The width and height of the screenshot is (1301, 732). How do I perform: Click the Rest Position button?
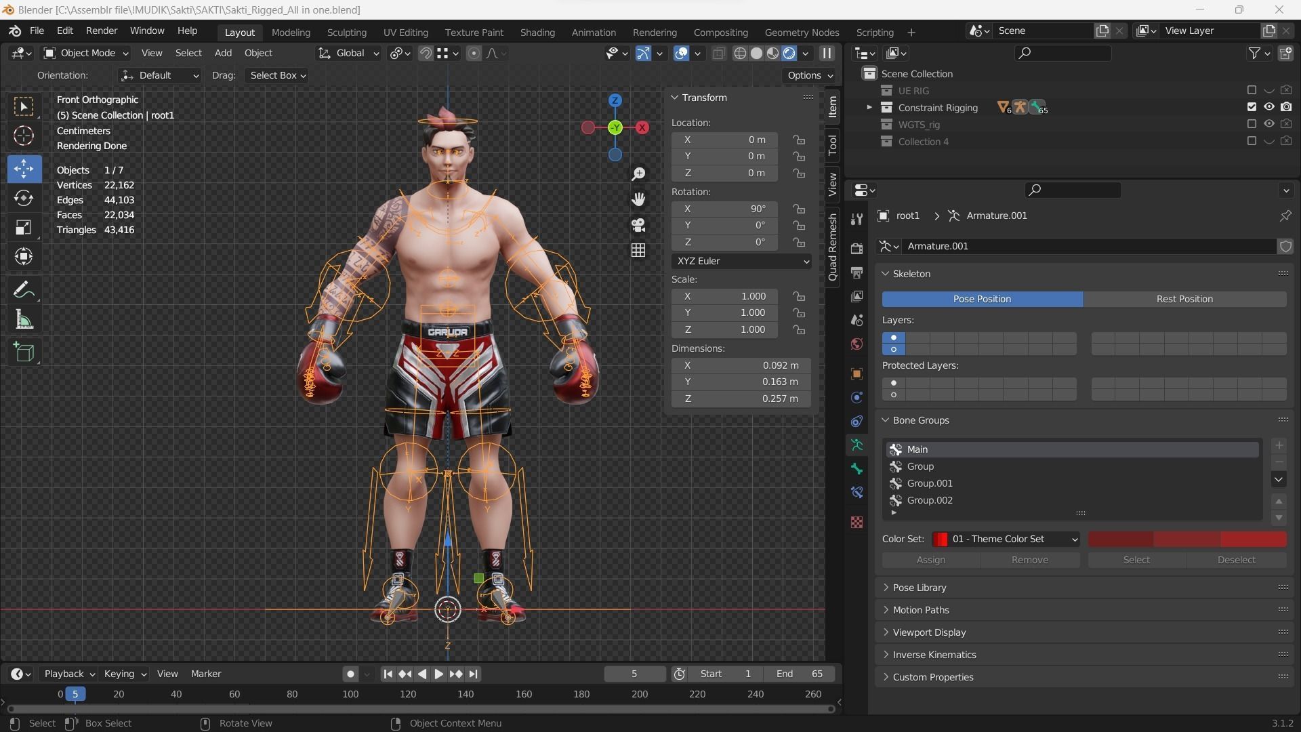(x=1184, y=299)
